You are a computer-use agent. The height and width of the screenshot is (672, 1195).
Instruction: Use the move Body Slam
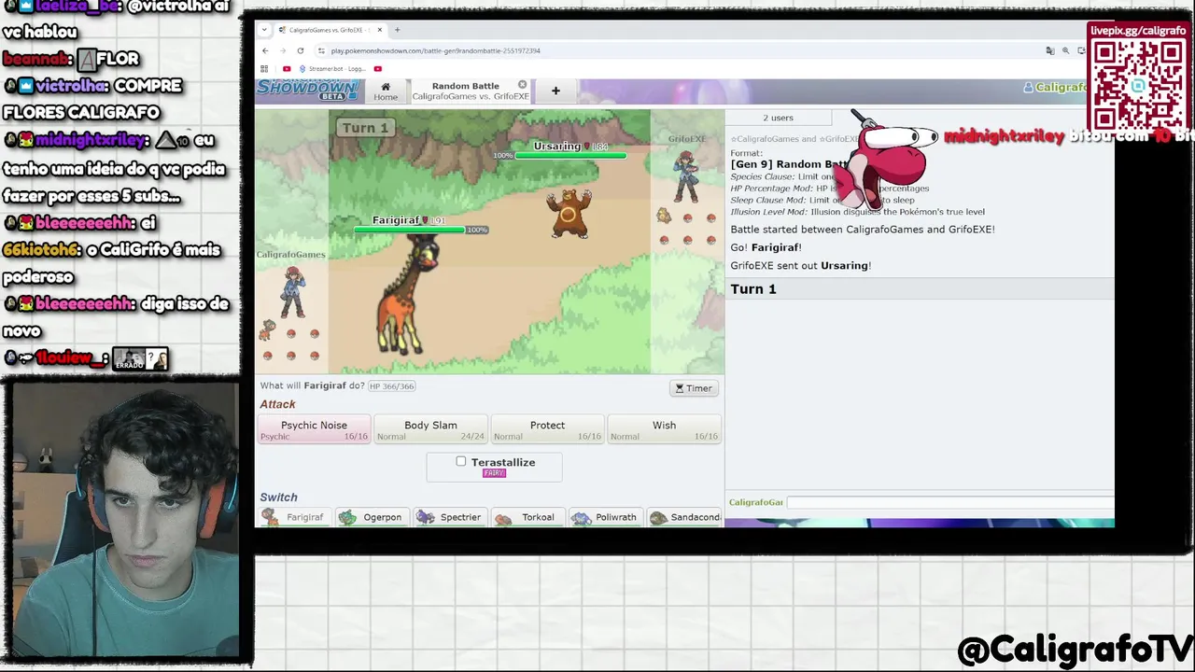(430, 429)
